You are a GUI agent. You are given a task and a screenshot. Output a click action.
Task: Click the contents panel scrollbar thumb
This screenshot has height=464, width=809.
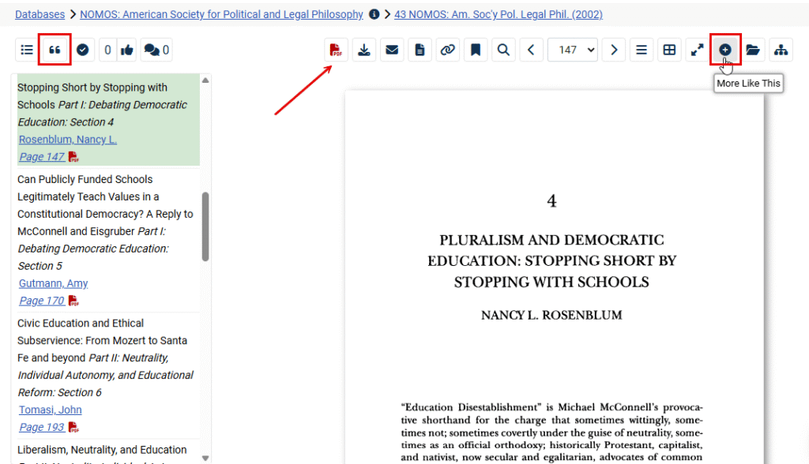click(x=205, y=226)
